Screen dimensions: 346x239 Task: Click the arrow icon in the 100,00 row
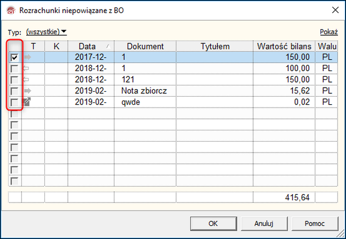27,68
